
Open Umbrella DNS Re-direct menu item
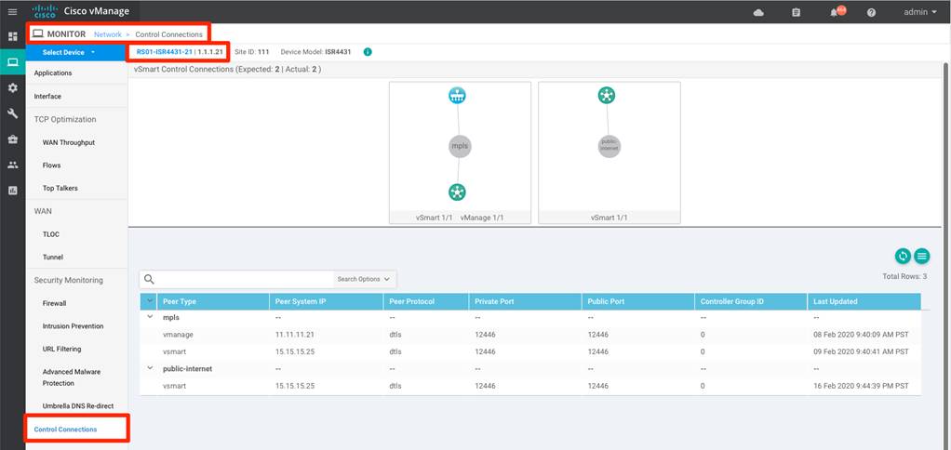click(x=76, y=405)
